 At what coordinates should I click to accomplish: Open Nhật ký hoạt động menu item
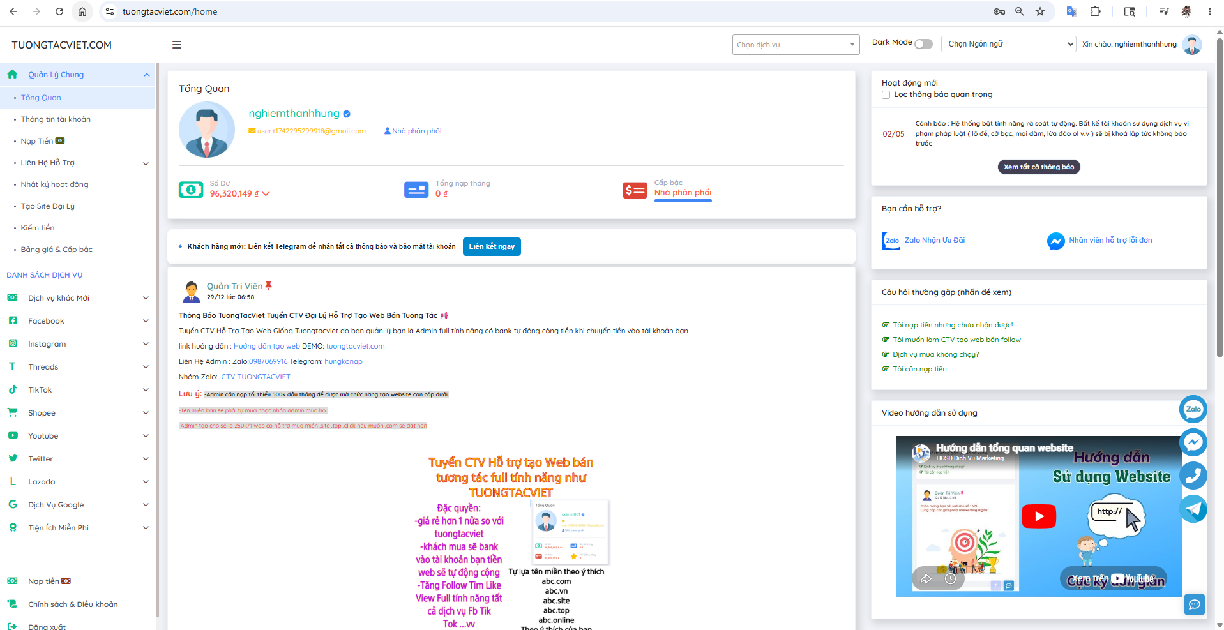pyautogui.click(x=77, y=184)
